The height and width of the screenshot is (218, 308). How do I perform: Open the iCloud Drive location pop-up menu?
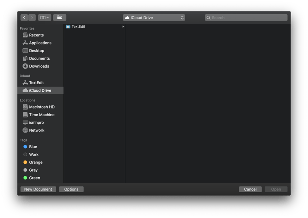coord(154,18)
